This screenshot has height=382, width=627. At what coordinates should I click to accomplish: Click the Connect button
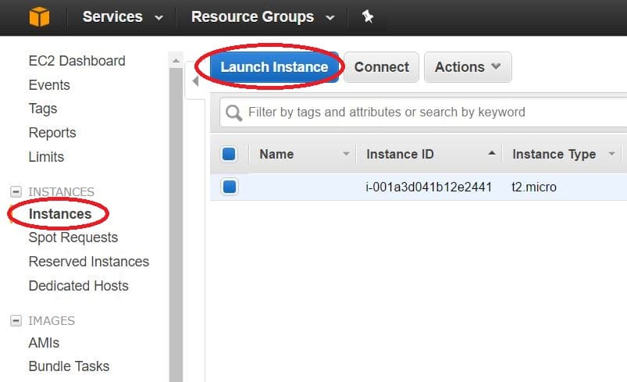(x=381, y=67)
